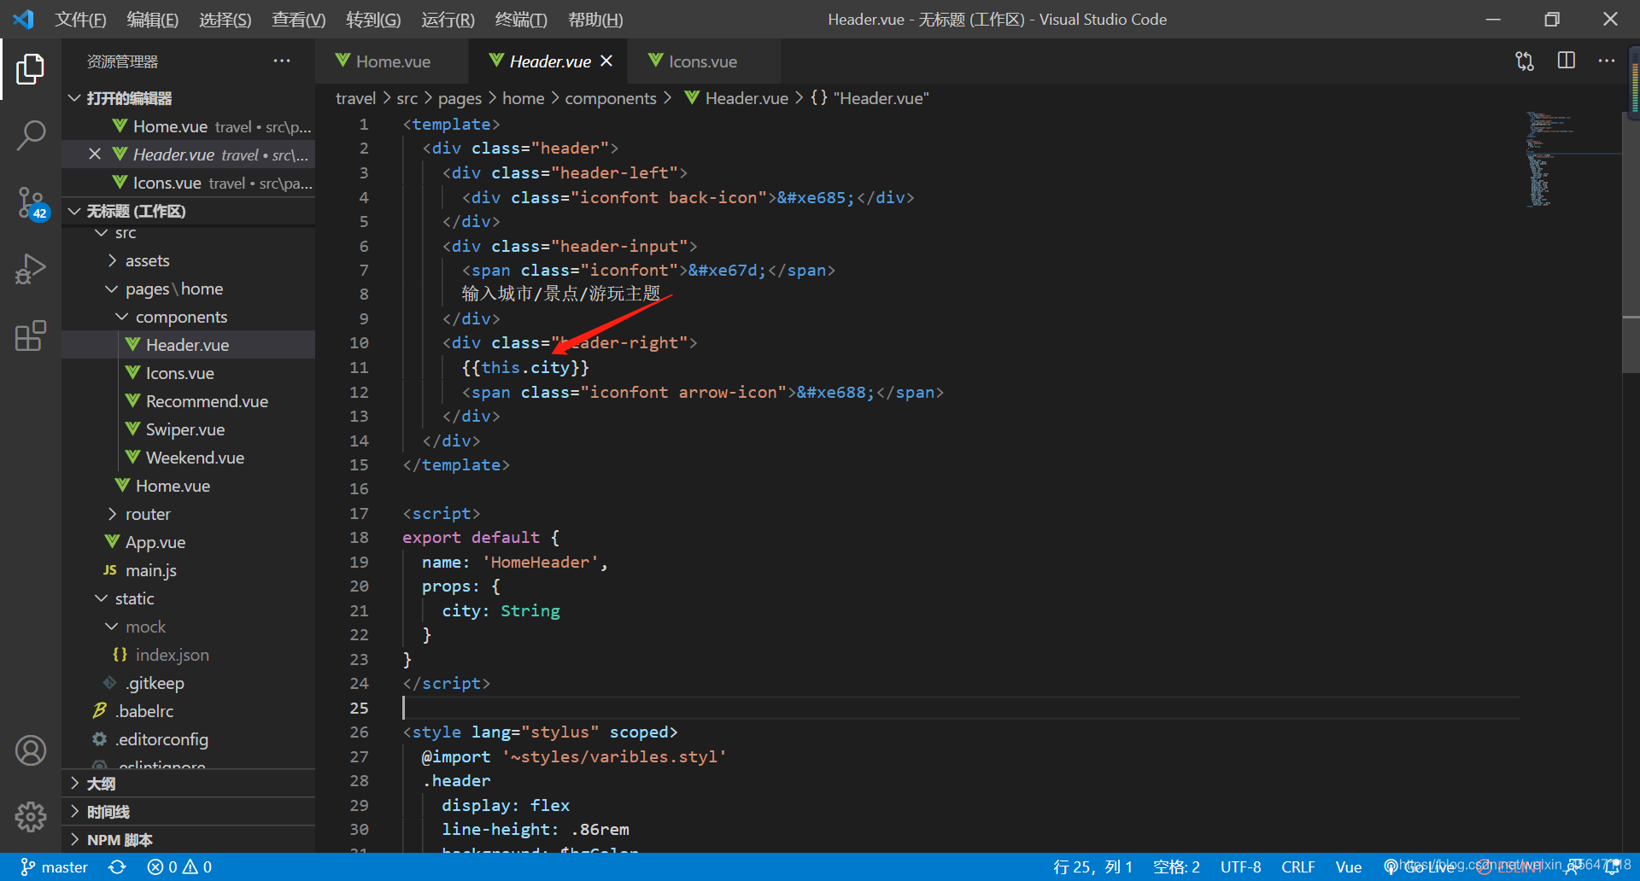Collapse the pages\home folder

pos(173,289)
